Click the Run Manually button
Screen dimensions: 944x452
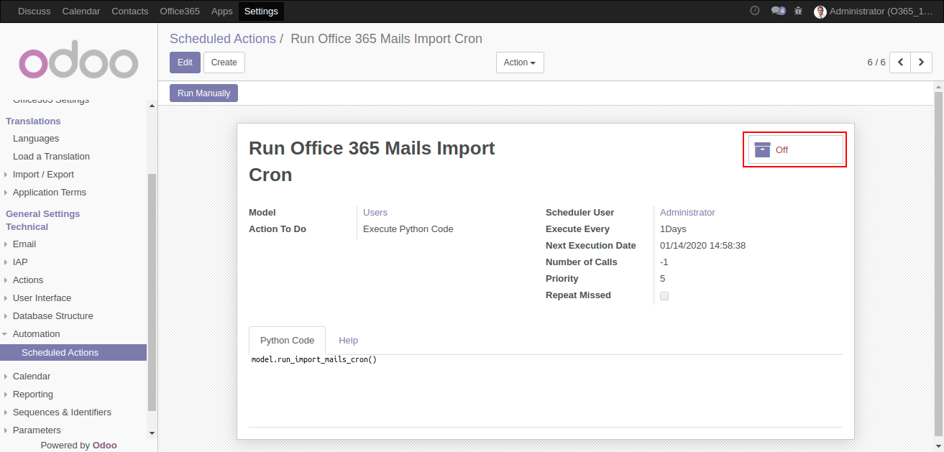(203, 93)
